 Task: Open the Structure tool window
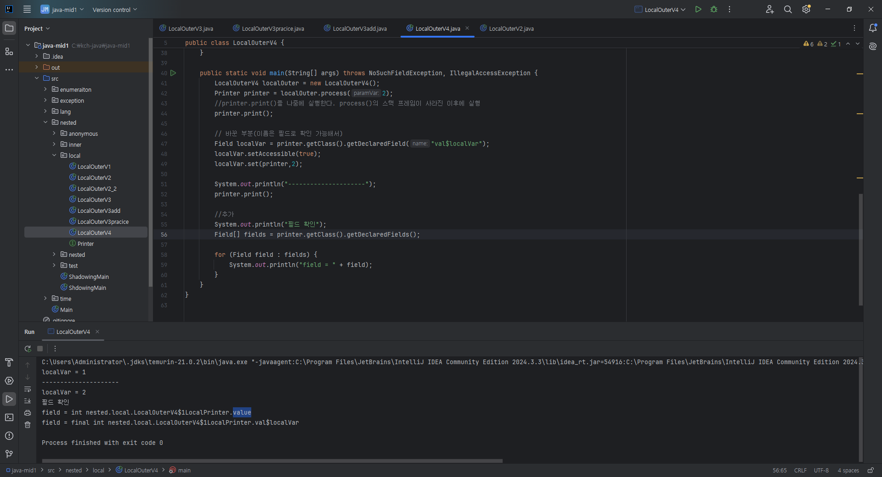point(9,51)
